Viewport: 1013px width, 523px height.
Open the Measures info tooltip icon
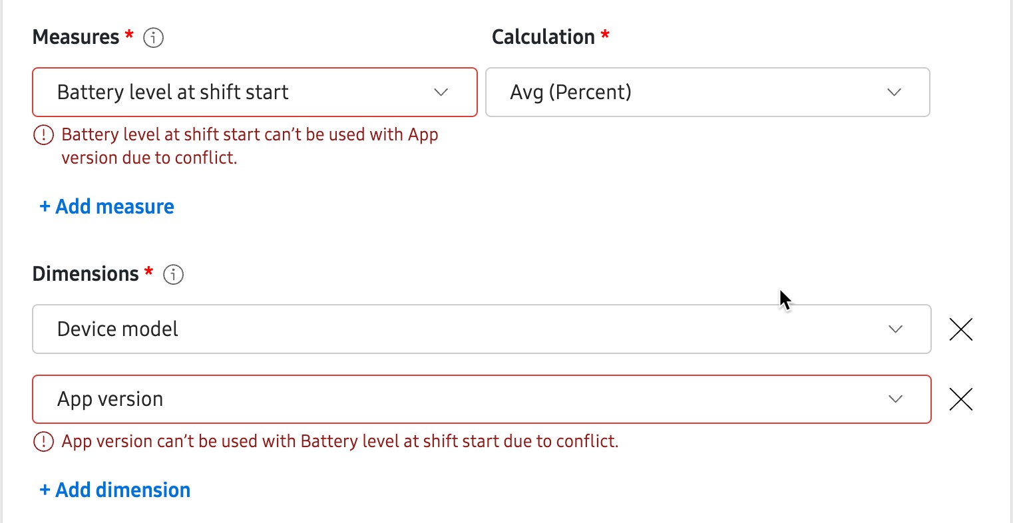pos(154,38)
